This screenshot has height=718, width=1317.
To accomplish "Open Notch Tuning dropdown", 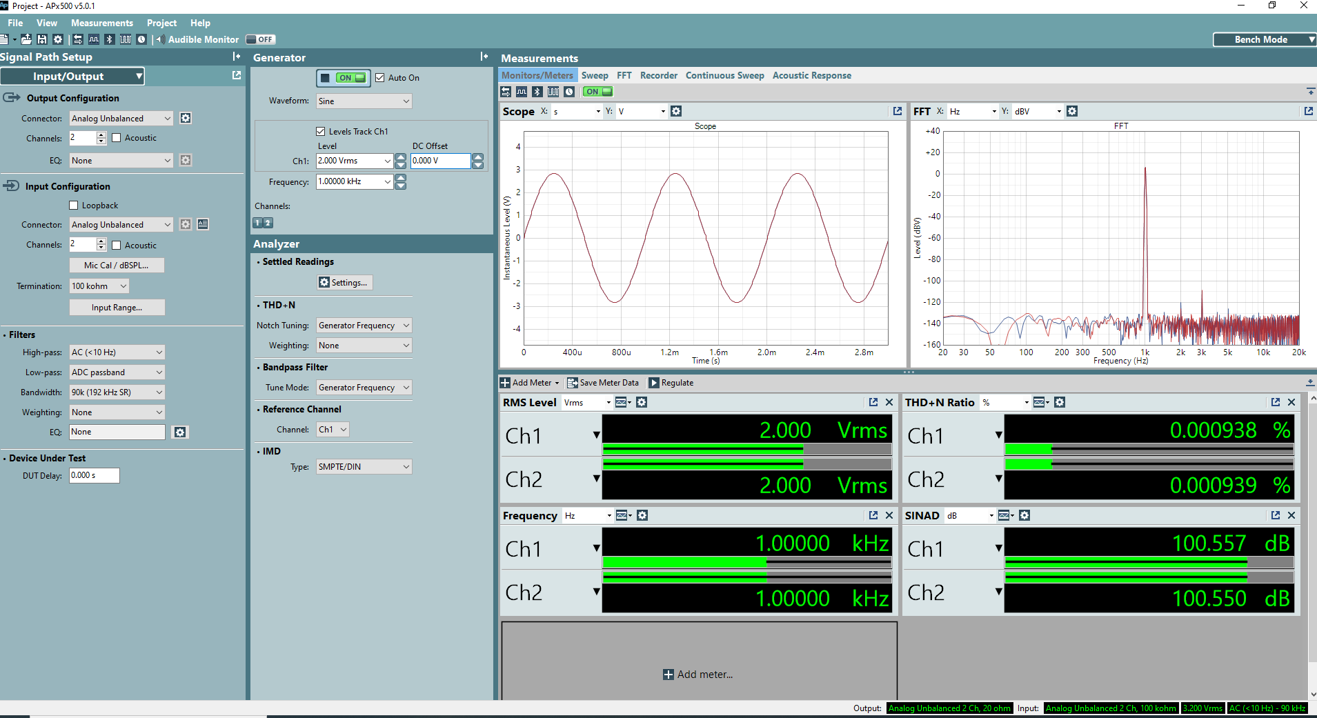I will click(x=364, y=325).
